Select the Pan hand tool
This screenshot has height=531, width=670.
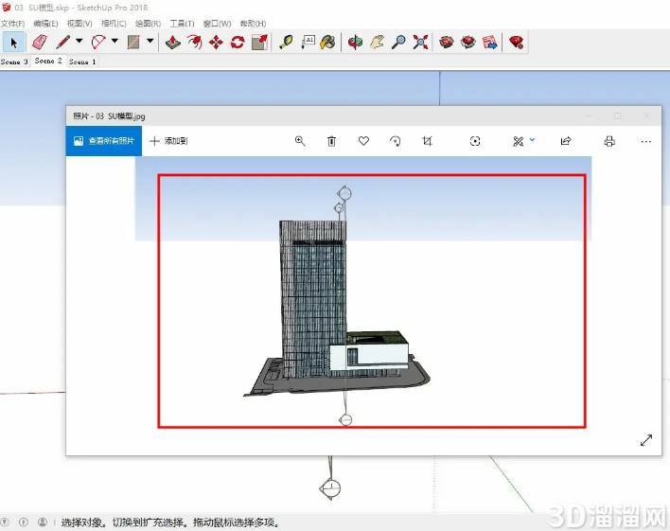point(377,43)
